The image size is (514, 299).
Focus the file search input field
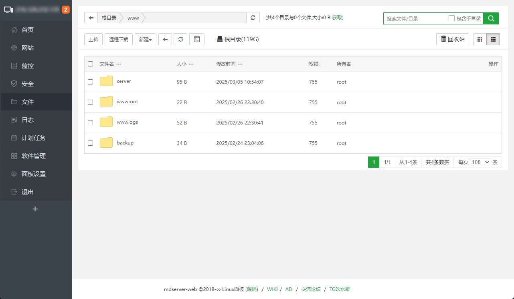(415, 18)
